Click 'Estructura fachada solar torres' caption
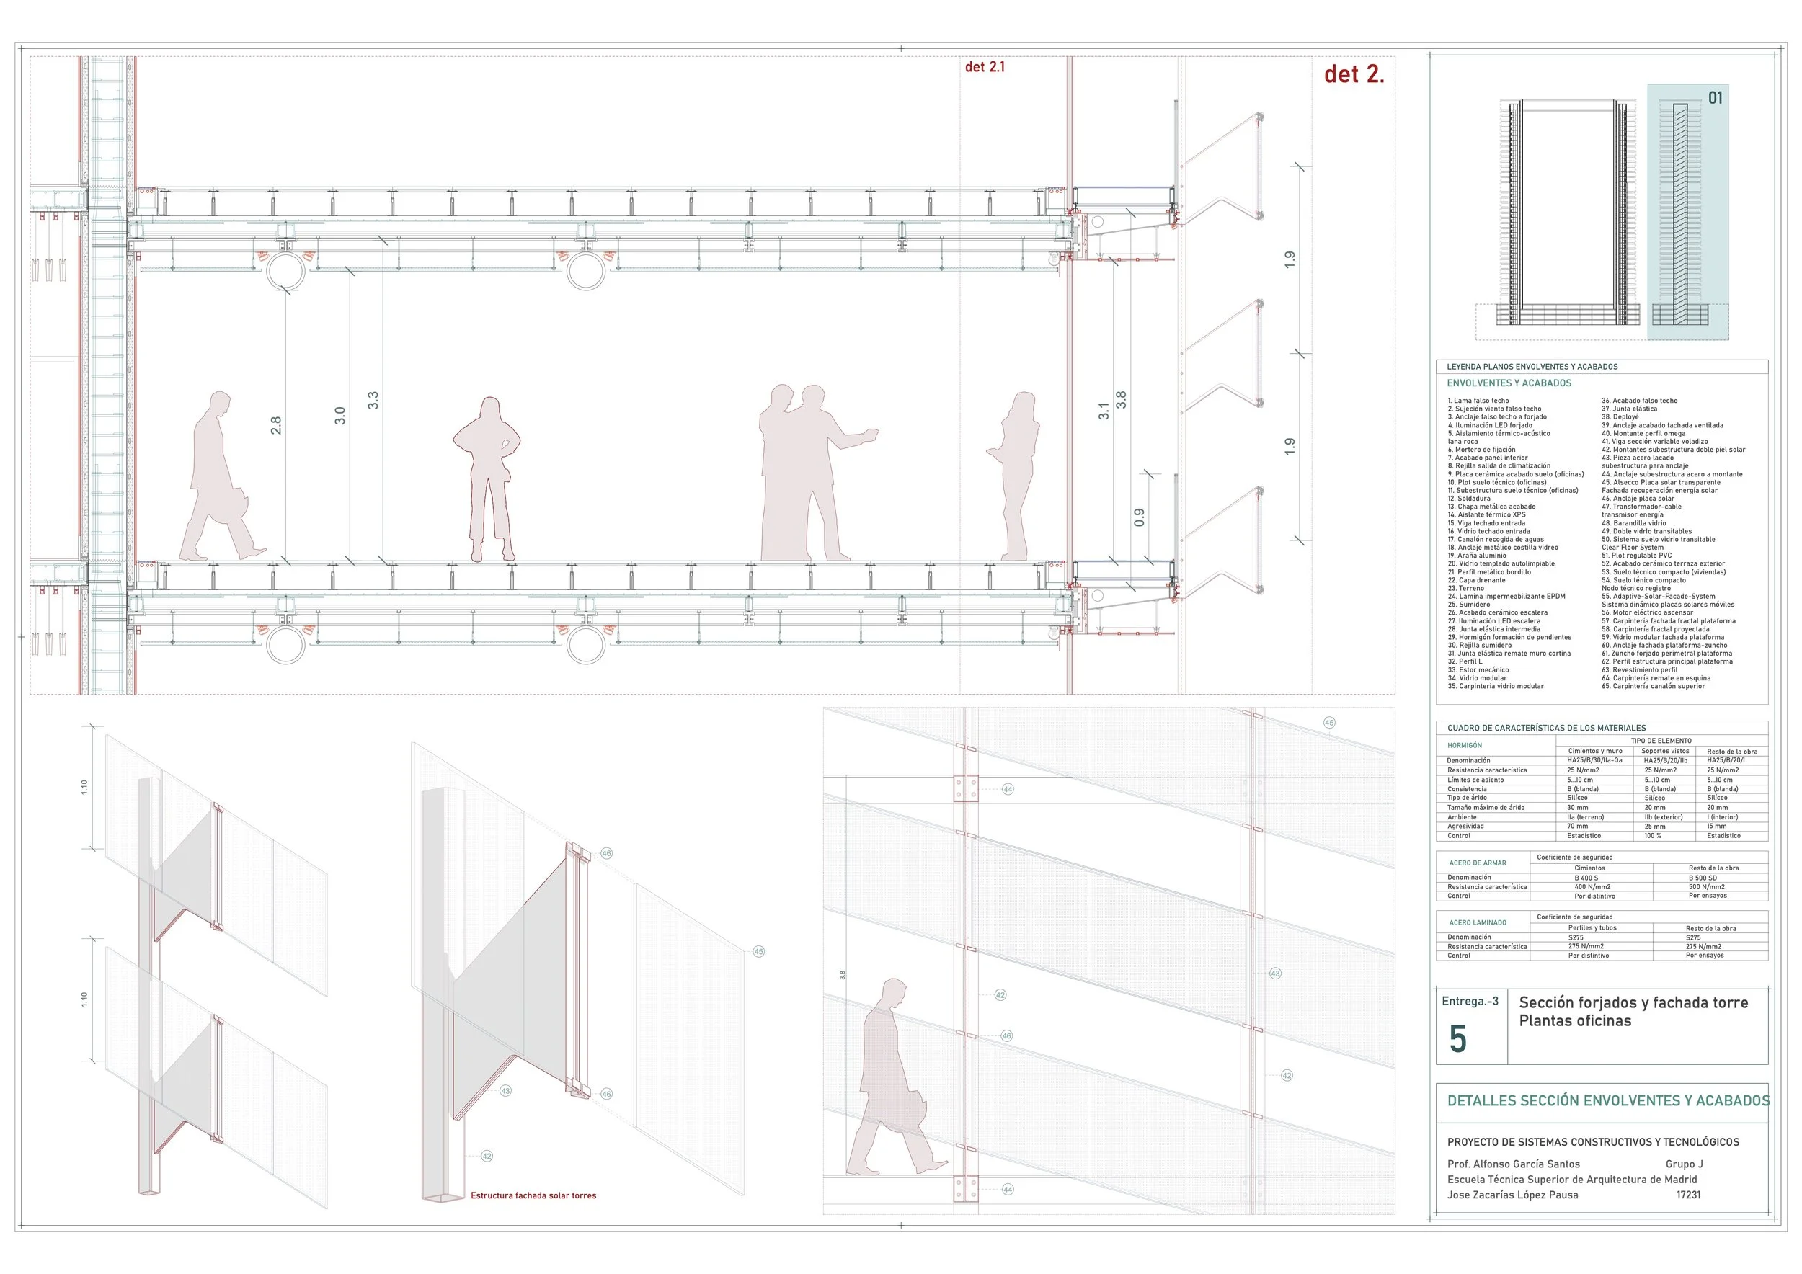This screenshot has height=1274, width=1802. [x=533, y=1195]
